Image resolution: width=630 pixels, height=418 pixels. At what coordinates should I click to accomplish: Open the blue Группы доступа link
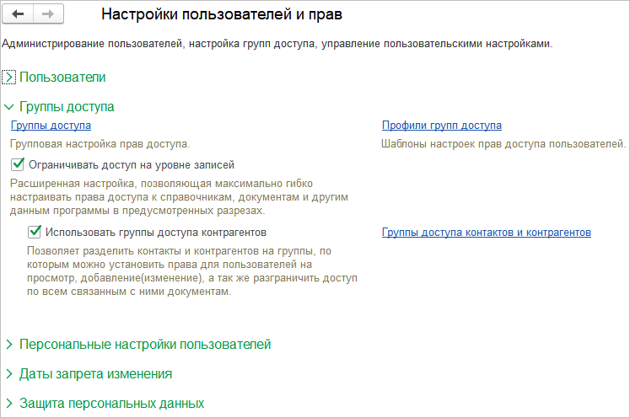[51, 126]
